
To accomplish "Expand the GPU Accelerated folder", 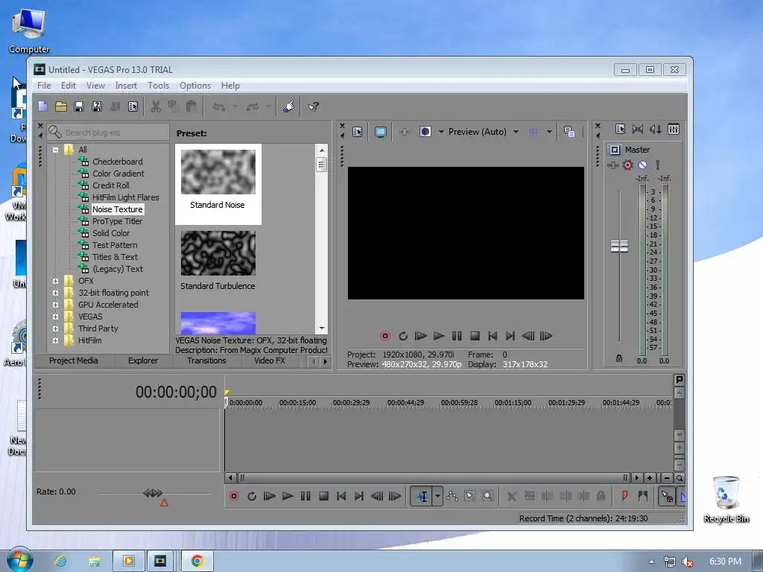I will pyautogui.click(x=55, y=305).
